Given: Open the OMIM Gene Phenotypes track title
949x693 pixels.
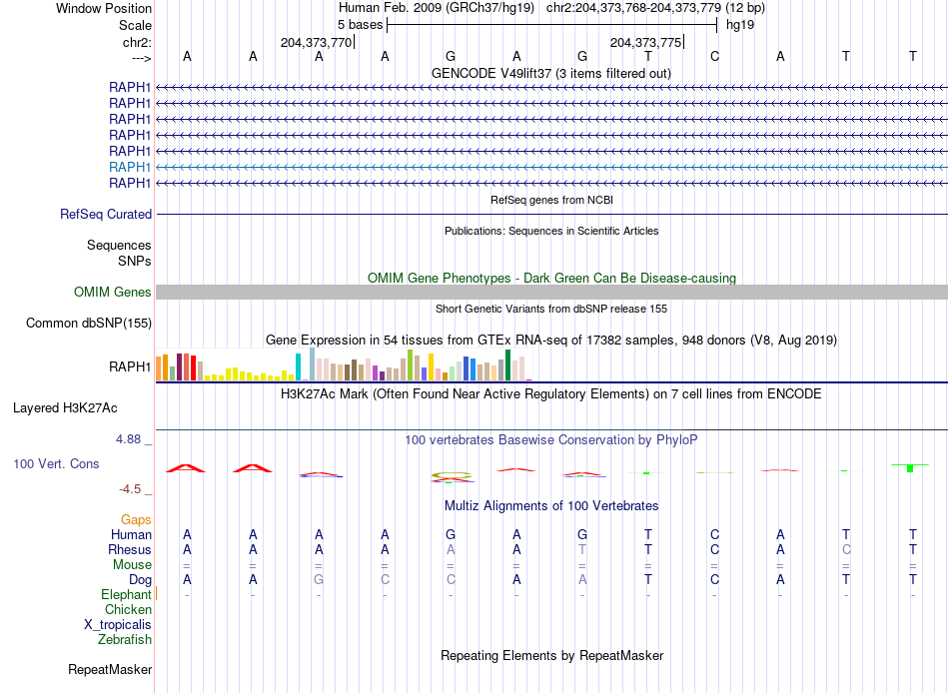Looking at the screenshot, I should 551,278.
